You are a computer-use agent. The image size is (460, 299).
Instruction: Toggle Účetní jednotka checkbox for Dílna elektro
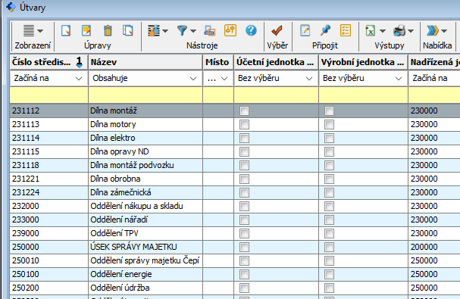pos(244,138)
